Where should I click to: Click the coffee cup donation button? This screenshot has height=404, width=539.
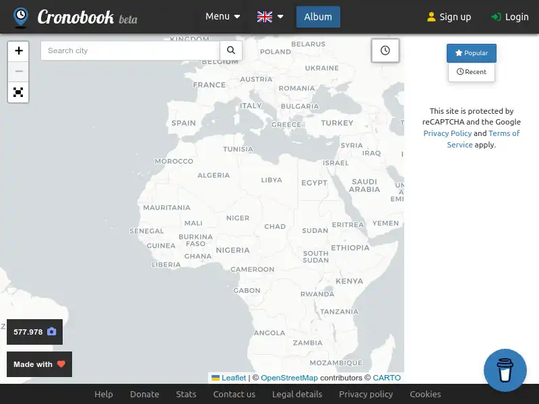pos(505,370)
